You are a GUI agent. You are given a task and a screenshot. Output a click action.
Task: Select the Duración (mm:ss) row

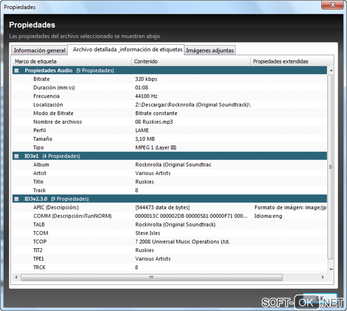tap(169, 88)
